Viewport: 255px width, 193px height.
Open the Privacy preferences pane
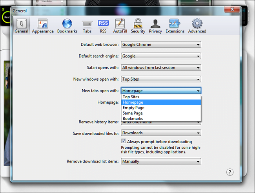point(155,26)
